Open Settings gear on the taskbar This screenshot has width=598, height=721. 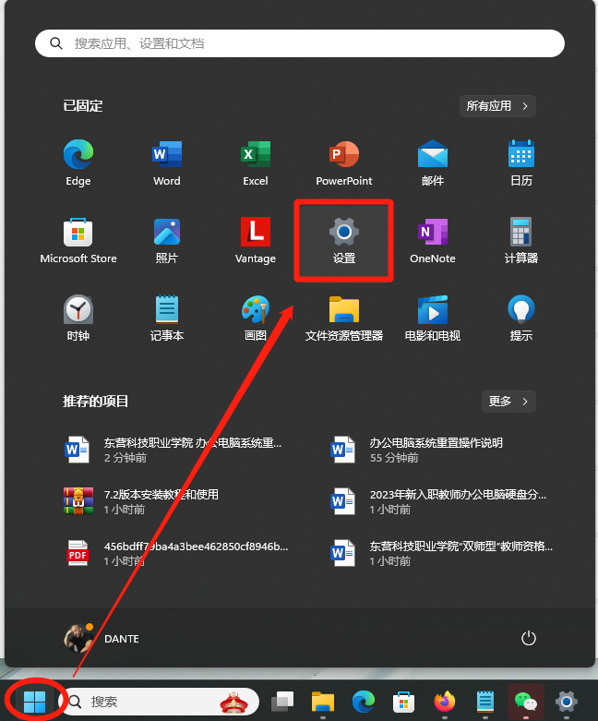coord(567,702)
